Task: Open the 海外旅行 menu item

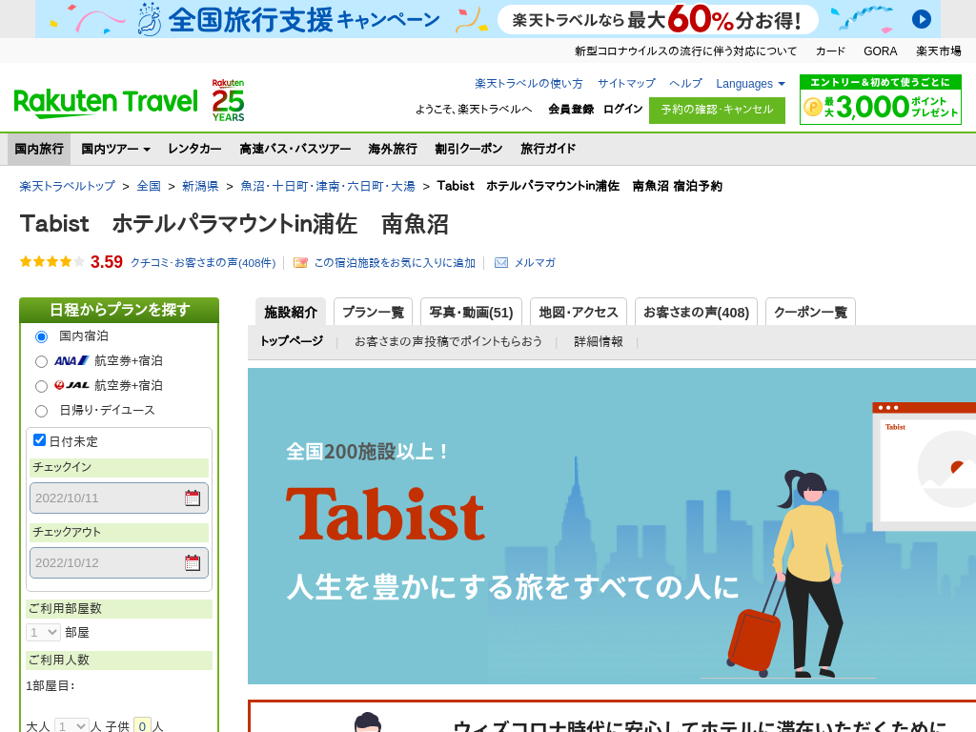Action: click(x=393, y=149)
